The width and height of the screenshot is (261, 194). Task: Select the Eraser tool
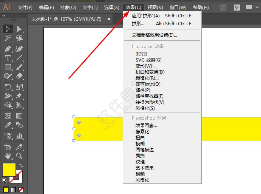tap(19, 76)
